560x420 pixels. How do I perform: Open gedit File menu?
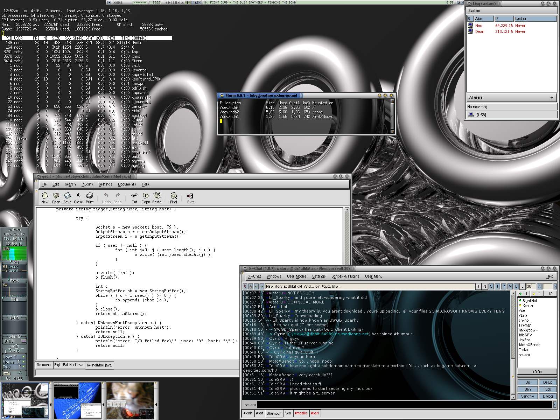(x=44, y=184)
